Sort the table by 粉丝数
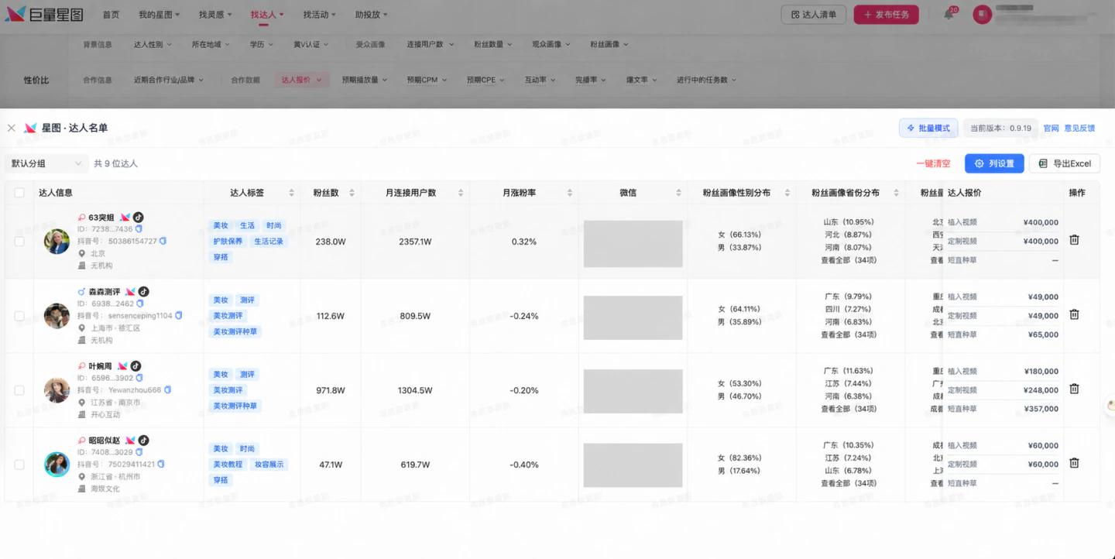This screenshot has height=559, width=1115. coord(352,193)
